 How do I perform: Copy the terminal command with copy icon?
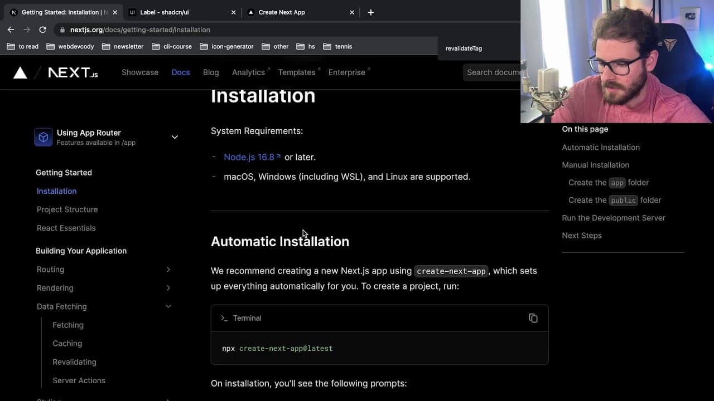pyautogui.click(x=533, y=318)
